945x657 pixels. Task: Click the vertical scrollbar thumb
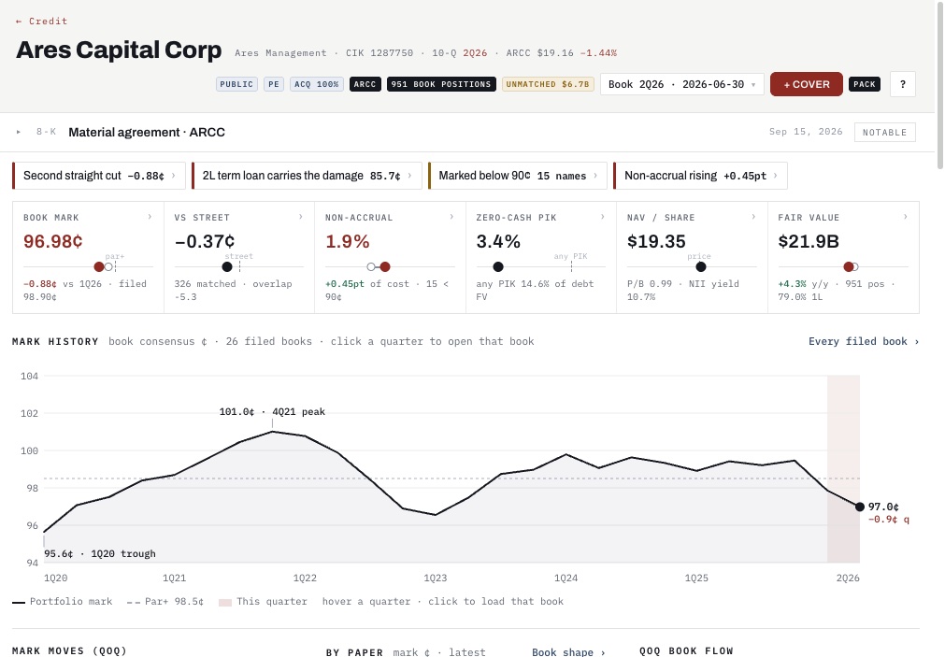pyautogui.click(x=940, y=84)
